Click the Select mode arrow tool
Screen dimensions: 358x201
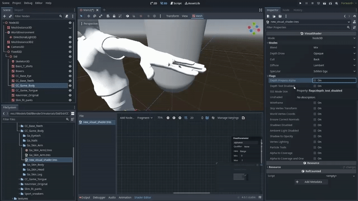[81, 16]
